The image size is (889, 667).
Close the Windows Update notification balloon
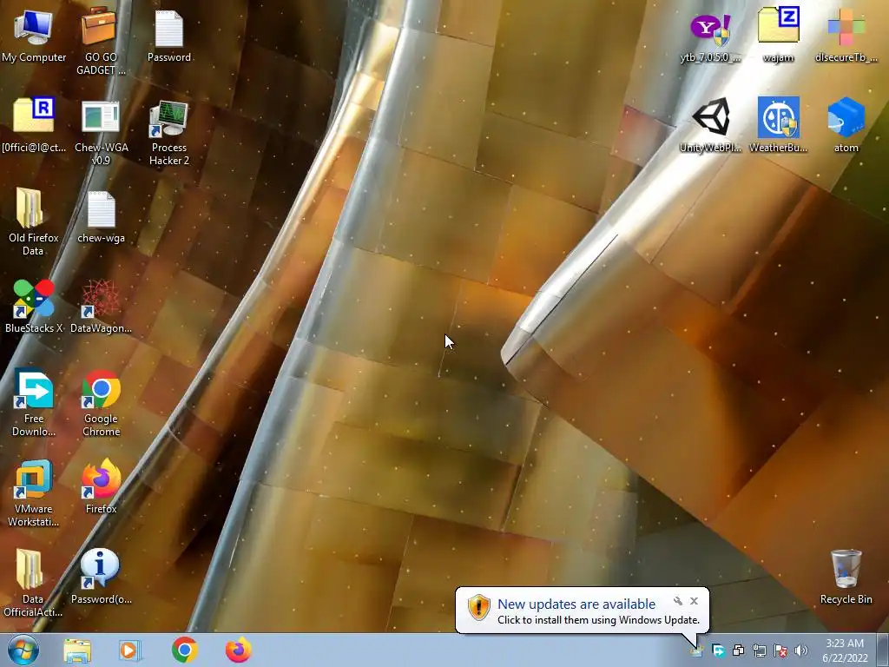pos(694,601)
